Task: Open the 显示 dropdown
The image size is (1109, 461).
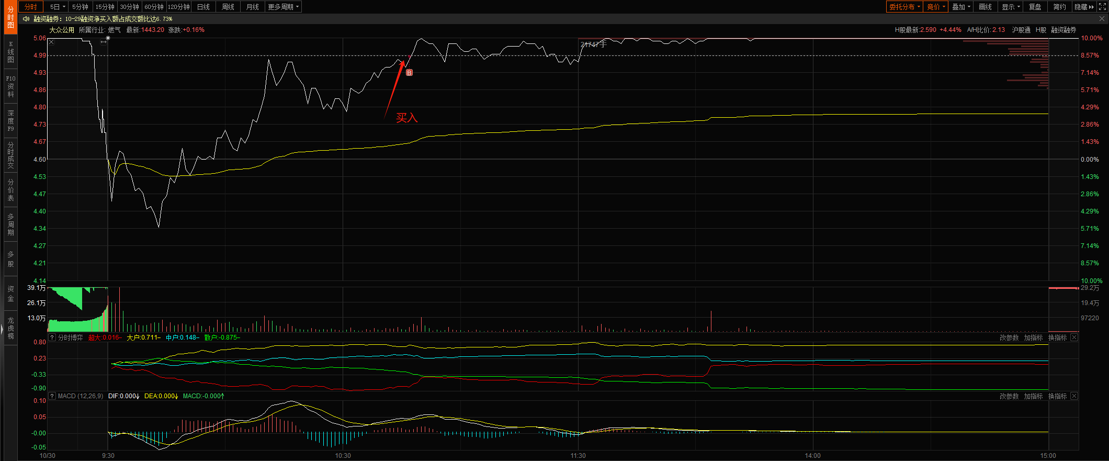Action: pyautogui.click(x=1011, y=7)
